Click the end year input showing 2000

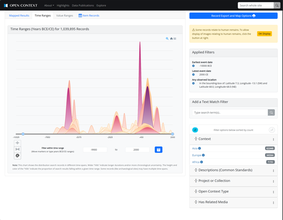click(x=138, y=150)
